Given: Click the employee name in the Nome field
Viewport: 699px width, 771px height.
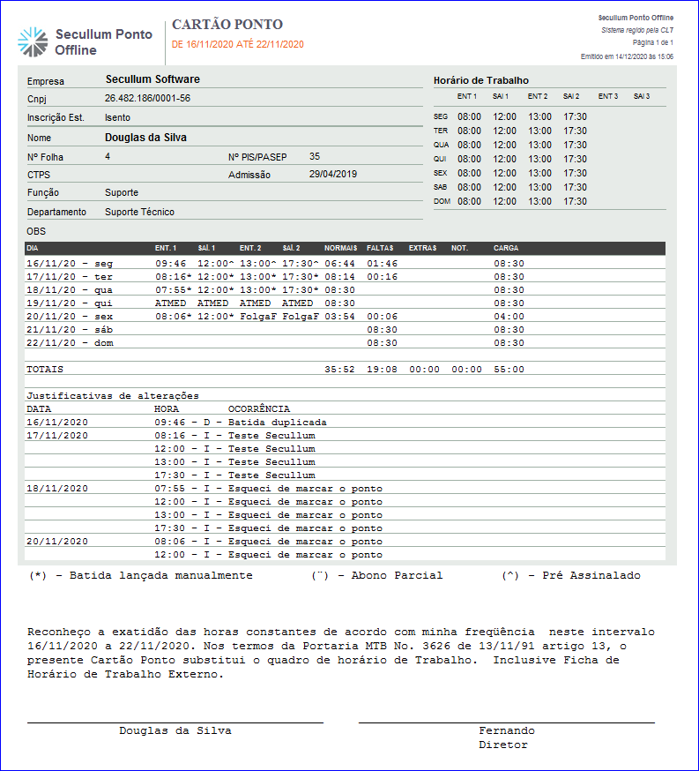Looking at the screenshot, I should pyautogui.click(x=145, y=138).
